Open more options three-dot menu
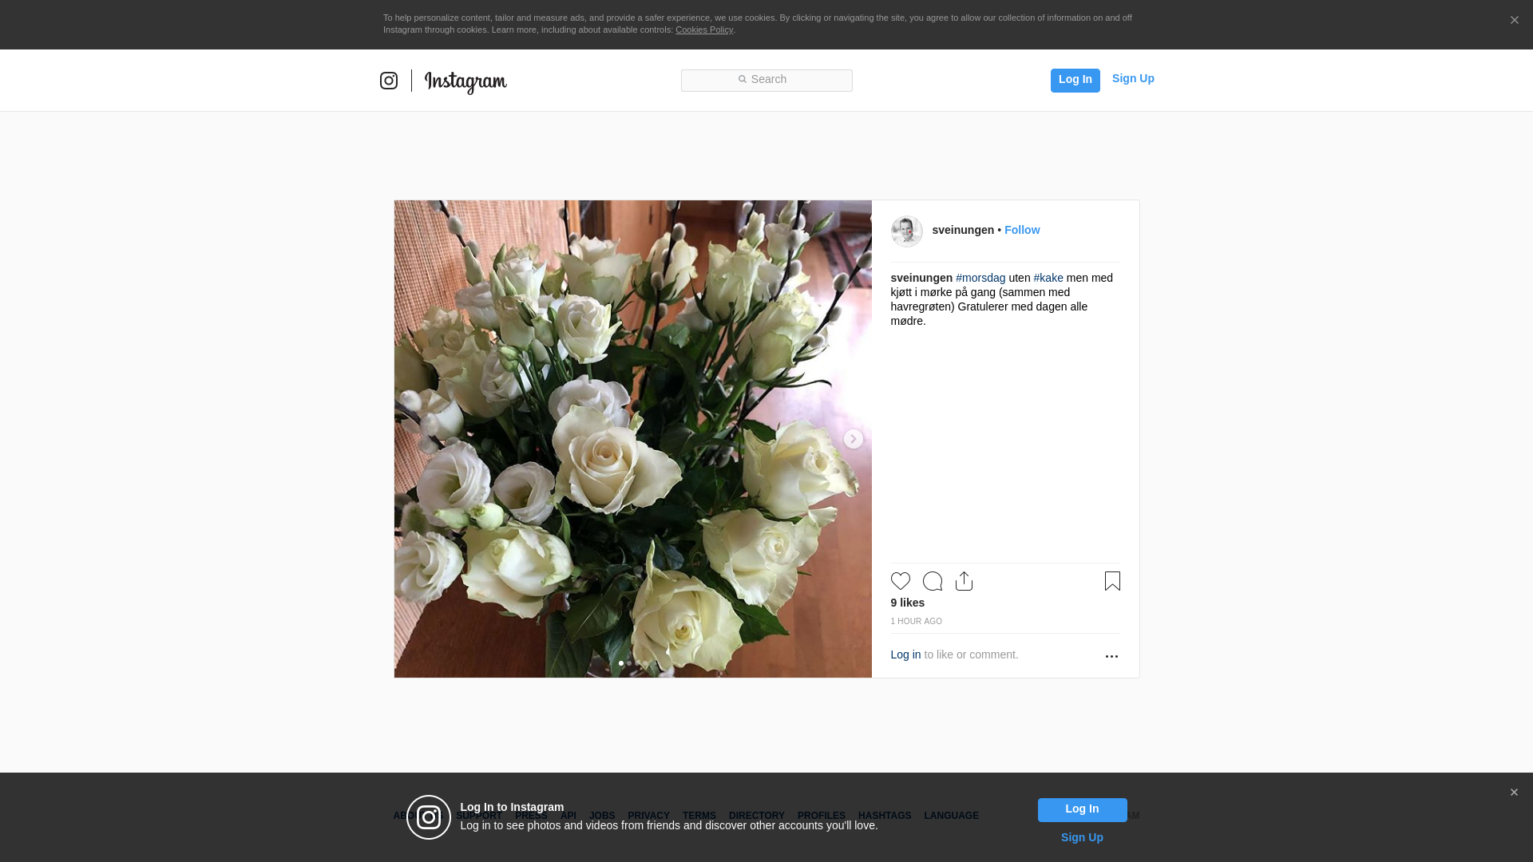 [x=1111, y=656]
